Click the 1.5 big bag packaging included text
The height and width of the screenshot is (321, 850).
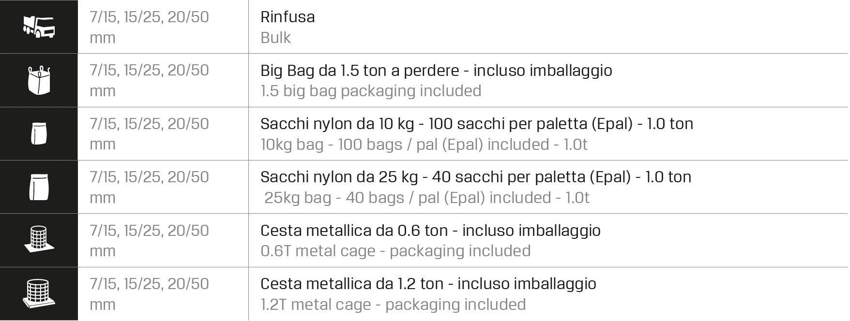click(x=370, y=91)
